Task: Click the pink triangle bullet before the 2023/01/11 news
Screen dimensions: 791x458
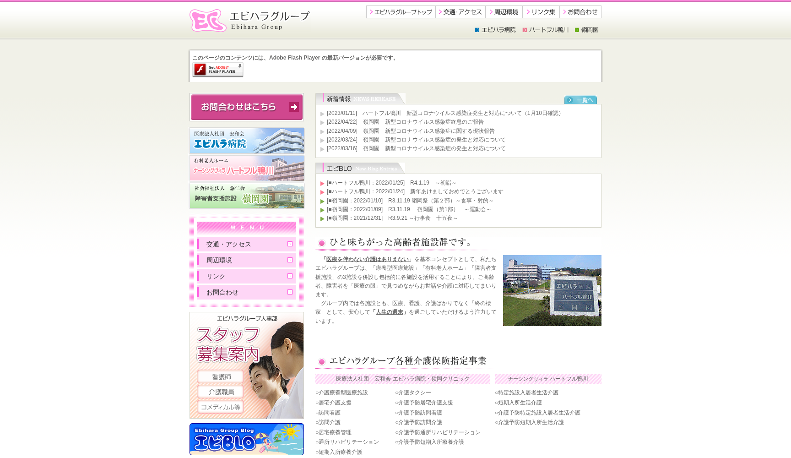Action: coord(322,113)
